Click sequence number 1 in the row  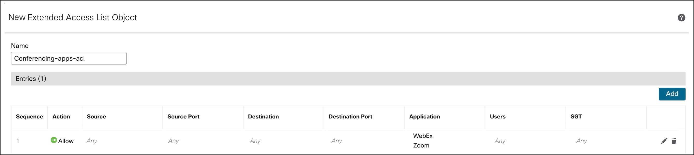click(18, 141)
